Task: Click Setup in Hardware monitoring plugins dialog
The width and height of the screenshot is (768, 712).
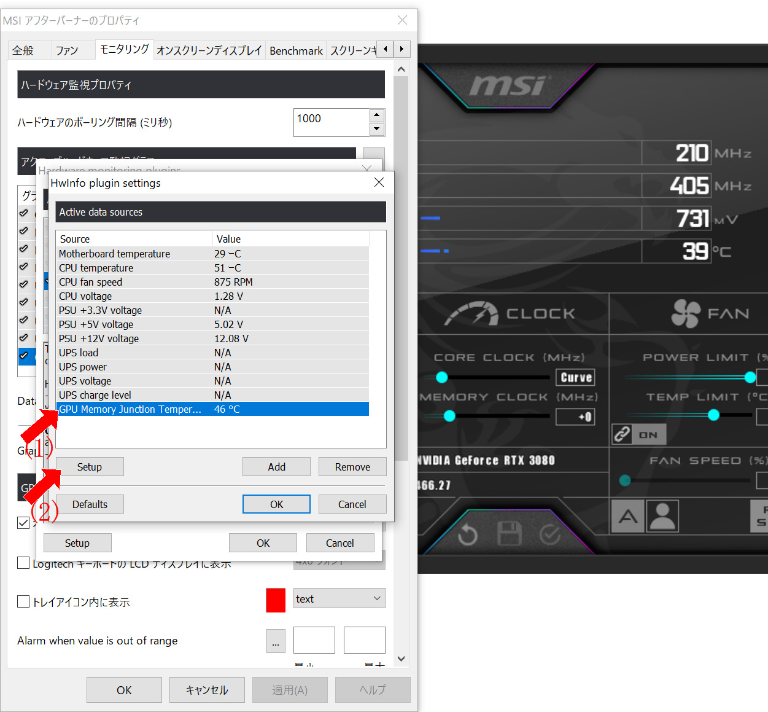Action: [77, 543]
